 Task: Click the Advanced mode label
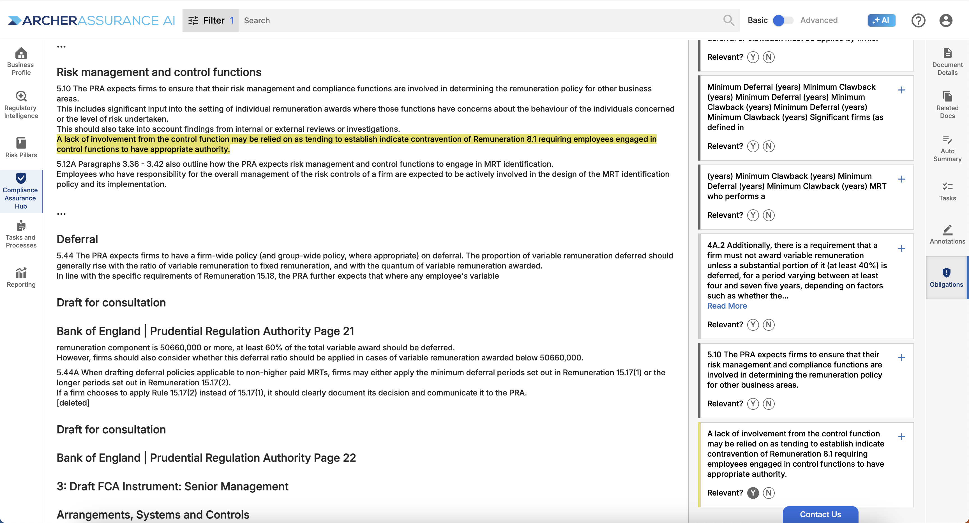coord(819,20)
